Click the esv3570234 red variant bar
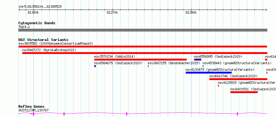The image size is (276, 117). pyautogui.click(x=140, y=60)
